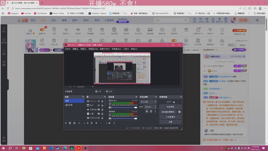
Task: Toggle lock on the 心率 source
Action: pyautogui.click(x=102, y=114)
